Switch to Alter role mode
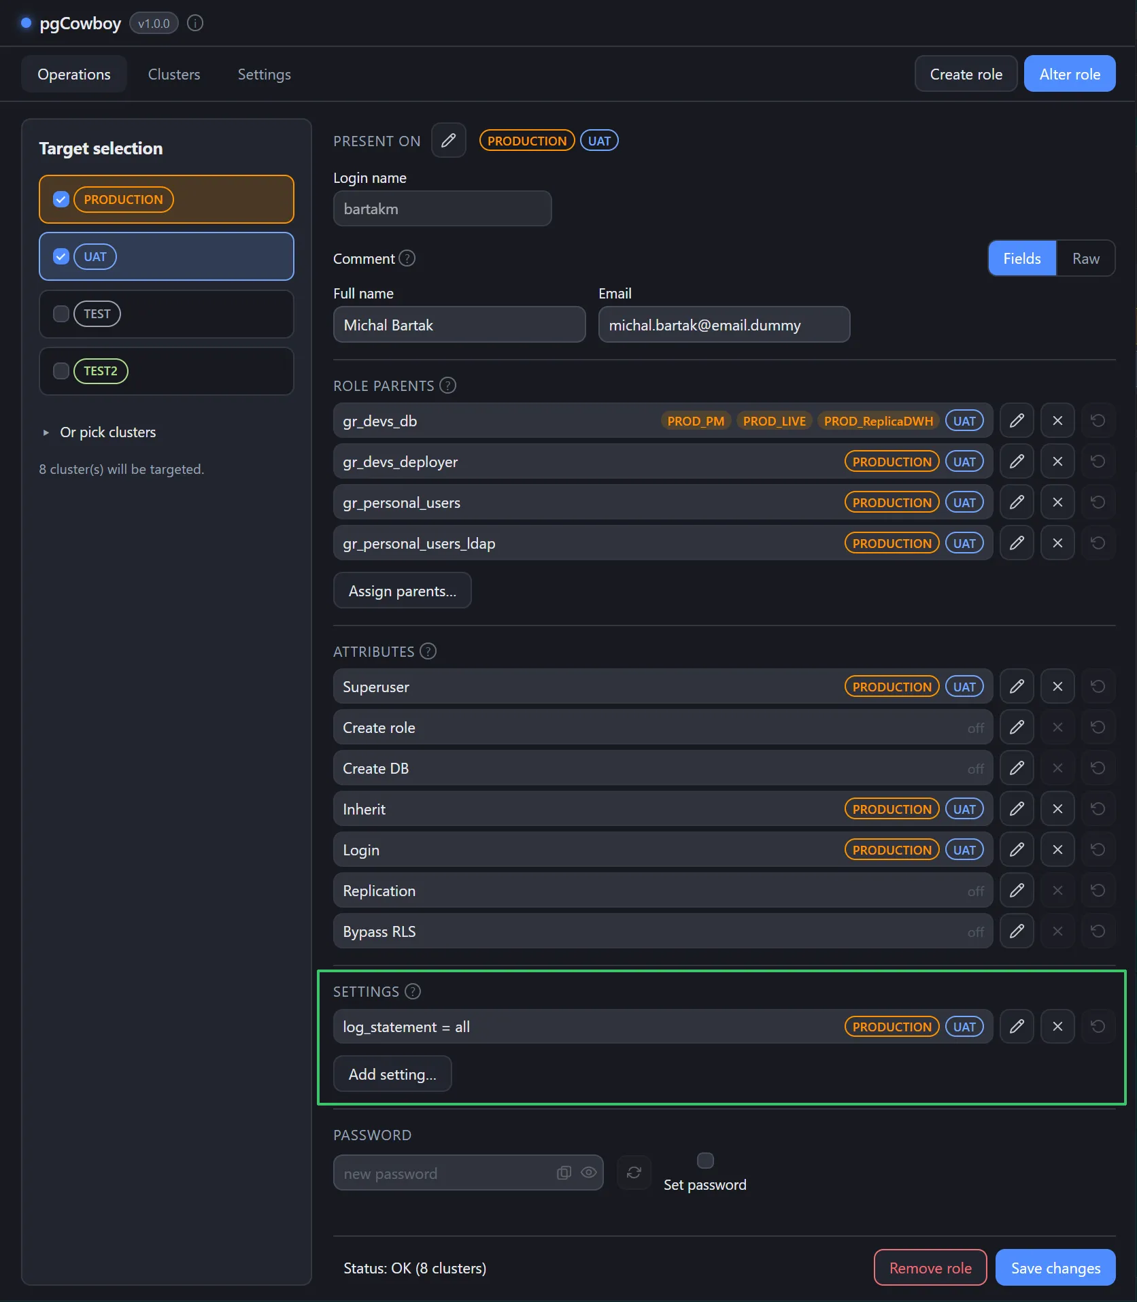The width and height of the screenshot is (1137, 1302). click(1070, 74)
